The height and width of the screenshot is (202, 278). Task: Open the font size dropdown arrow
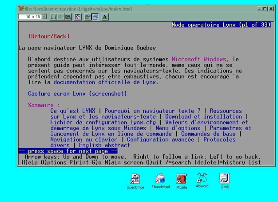tap(44, 17)
